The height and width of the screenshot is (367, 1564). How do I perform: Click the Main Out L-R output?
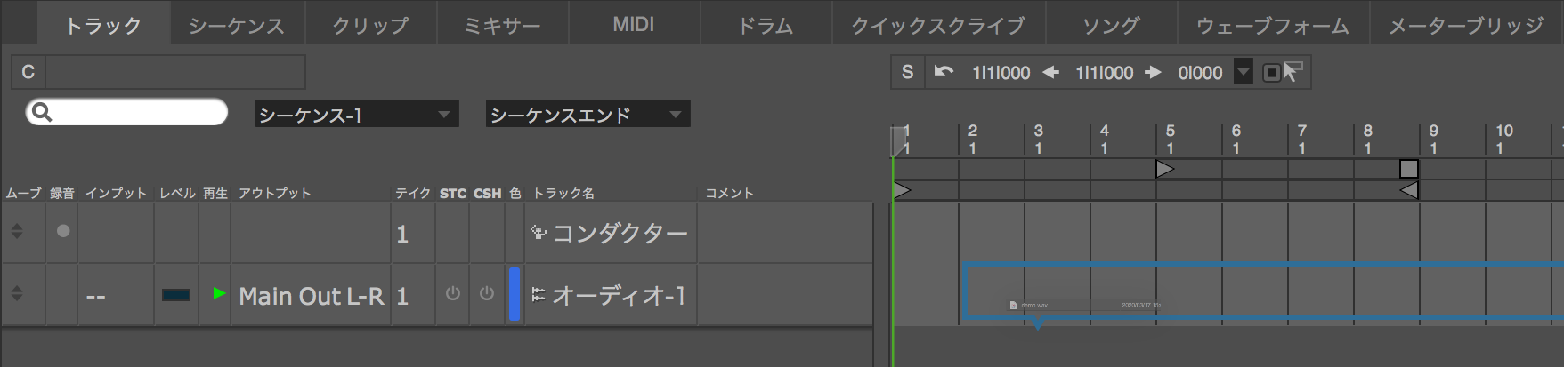[x=311, y=296]
